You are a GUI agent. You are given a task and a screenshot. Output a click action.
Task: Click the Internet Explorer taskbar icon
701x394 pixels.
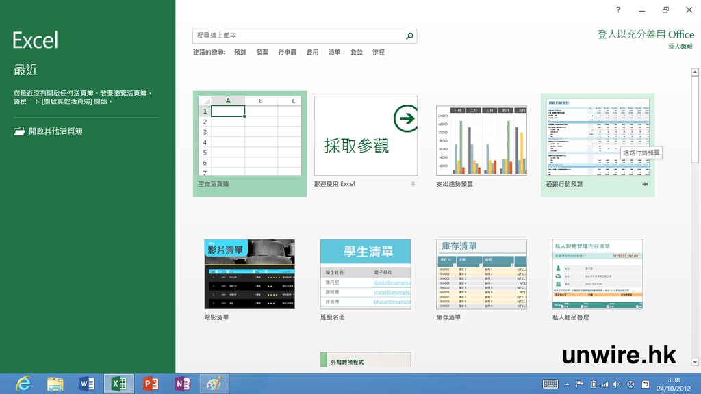coord(24,384)
